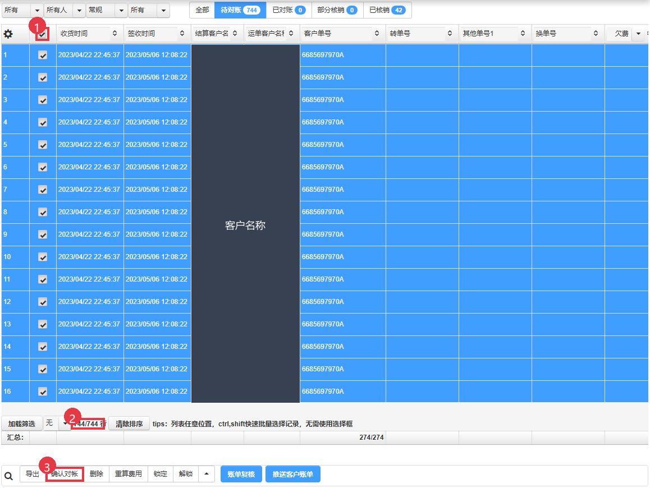Viewport: 650px width, 488px height.
Task: Click the 导出 button
Action: tap(33, 474)
